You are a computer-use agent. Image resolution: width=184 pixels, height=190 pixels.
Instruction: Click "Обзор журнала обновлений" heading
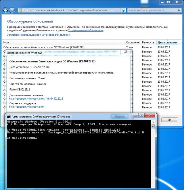(30, 22)
